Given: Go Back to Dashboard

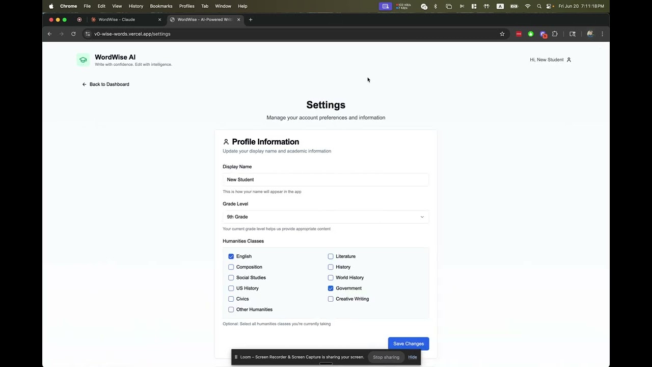Looking at the screenshot, I should tap(106, 84).
